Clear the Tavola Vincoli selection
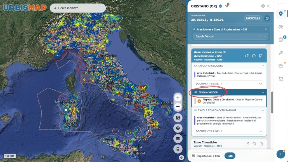 coord(260,36)
